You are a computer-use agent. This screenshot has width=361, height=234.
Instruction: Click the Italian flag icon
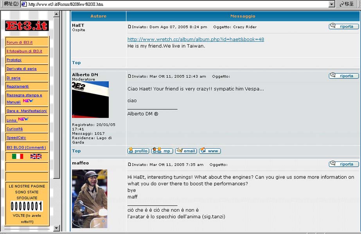tap(18, 156)
